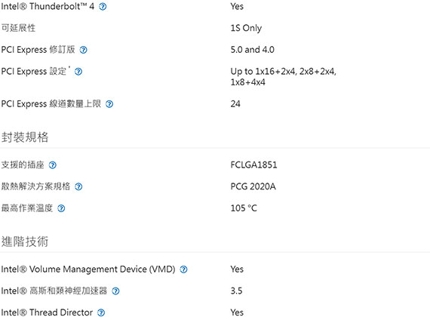The image size is (430, 317).
Task: Select the 封裝規格 section heading
Action: tap(25, 137)
